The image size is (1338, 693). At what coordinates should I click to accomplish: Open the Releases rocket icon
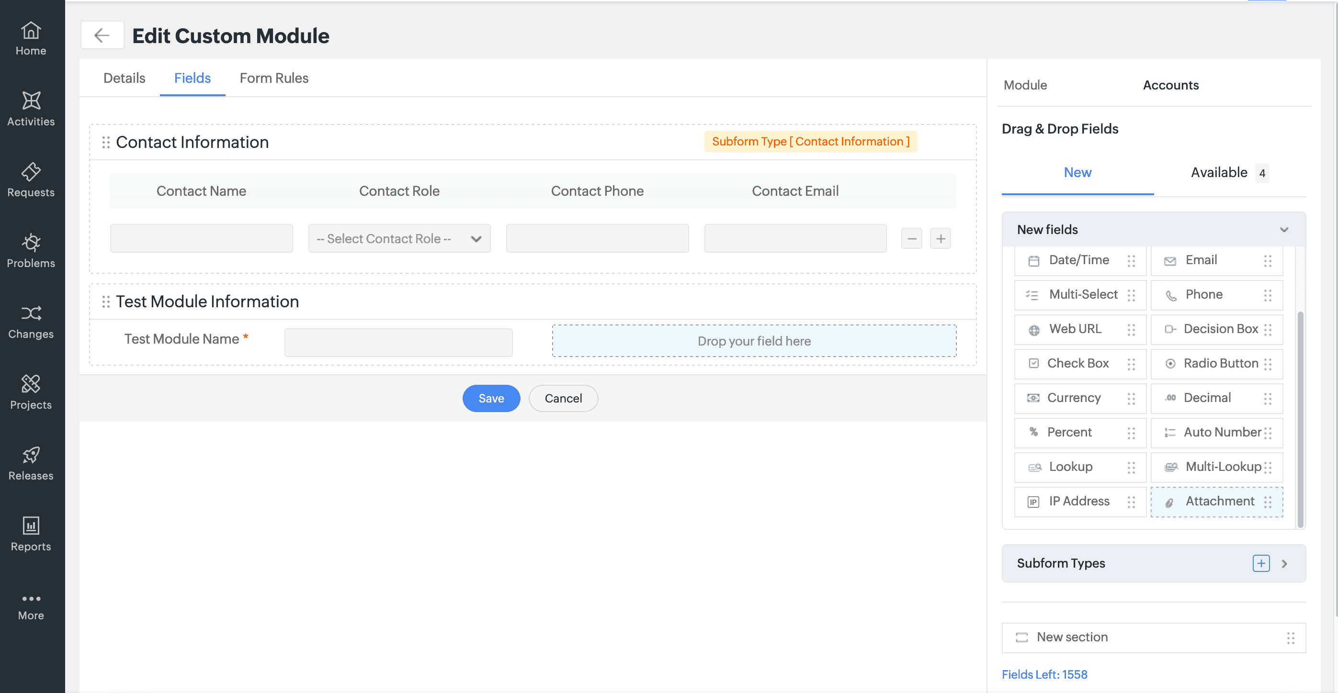(x=31, y=455)
